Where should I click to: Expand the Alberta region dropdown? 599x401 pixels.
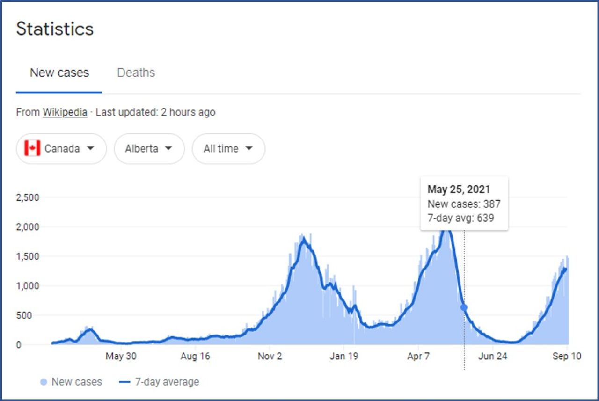click(149, 149)
